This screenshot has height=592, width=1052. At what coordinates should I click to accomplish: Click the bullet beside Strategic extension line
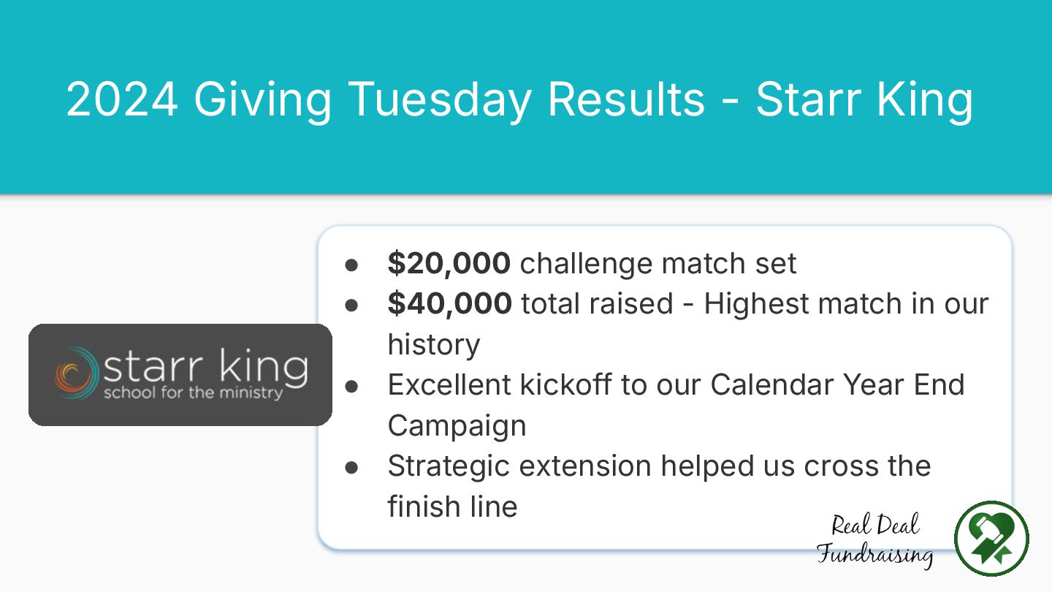(x=351, y=466)
